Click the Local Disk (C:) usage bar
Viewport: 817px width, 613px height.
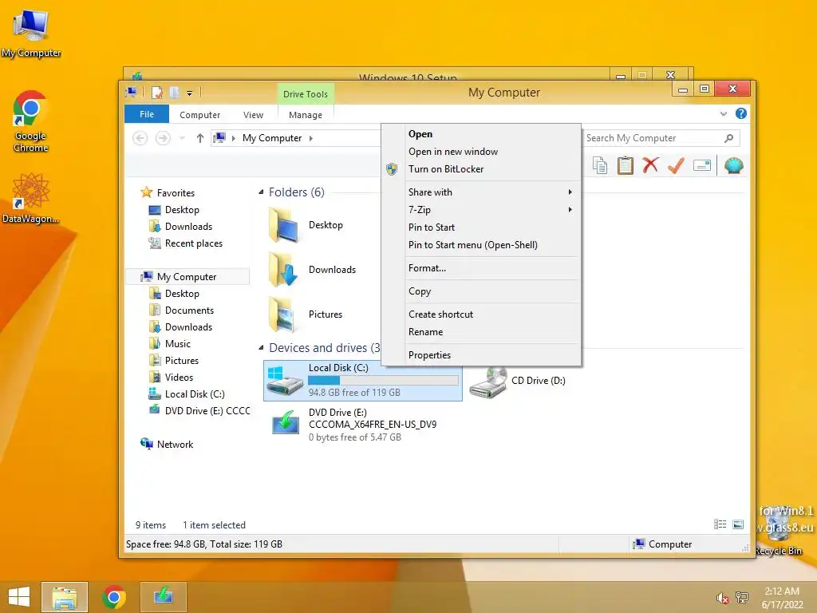pos(383,380)
